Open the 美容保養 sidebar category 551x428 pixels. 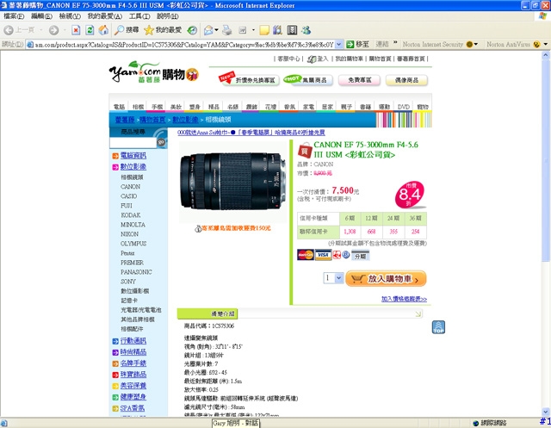[x=133, y=386]
